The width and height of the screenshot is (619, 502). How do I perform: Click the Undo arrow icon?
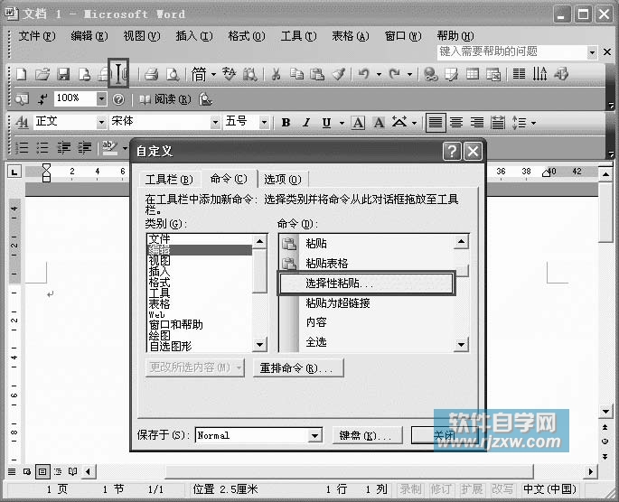pos(364,74)
